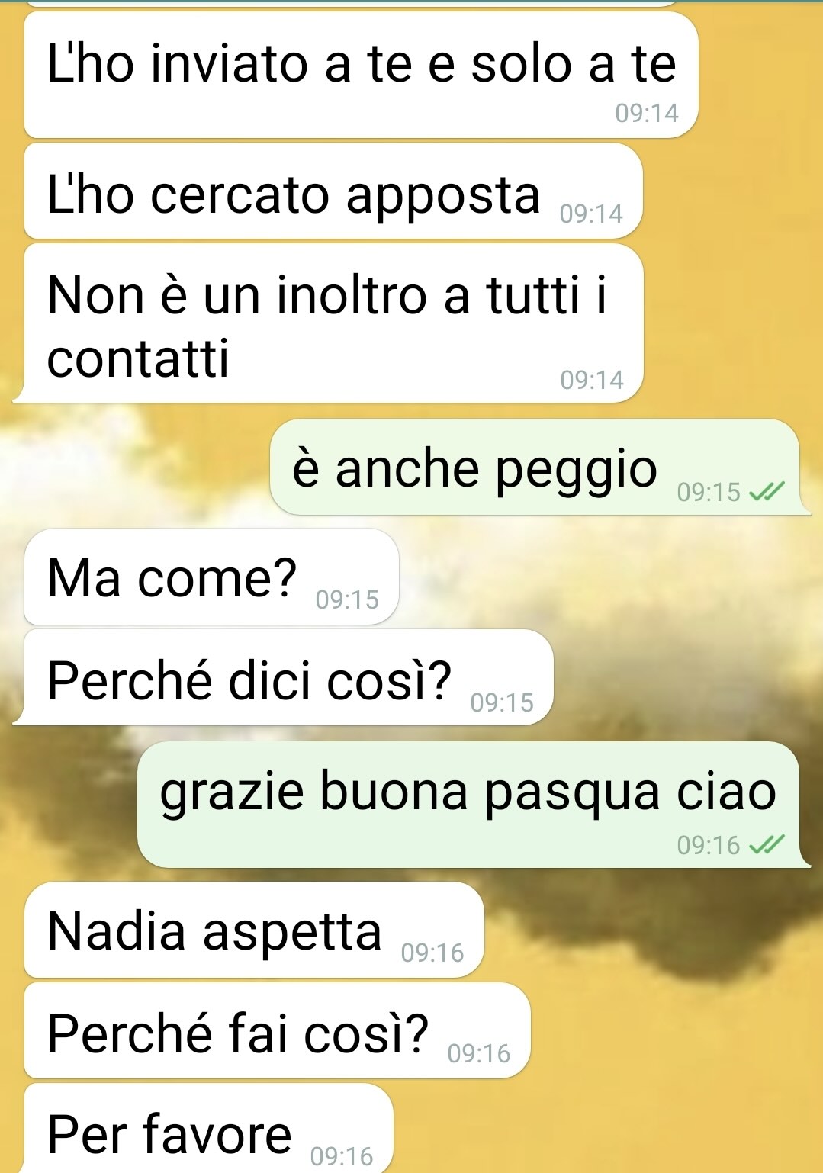The height and width of the screenshot is (1173, 823).
Task: Tap the double check mark on "è anche peggio"
Action: [767, 492]
